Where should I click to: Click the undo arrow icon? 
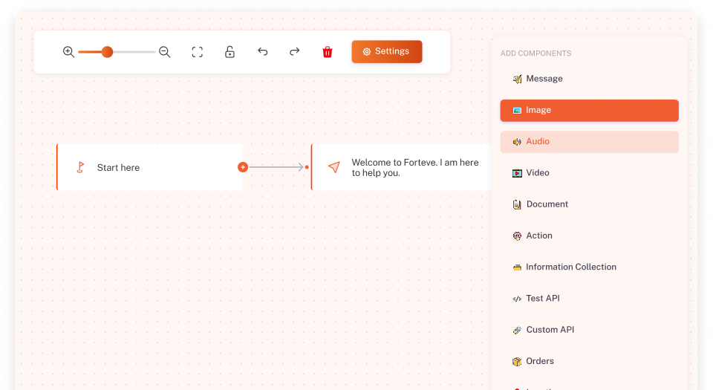point(262,52)
